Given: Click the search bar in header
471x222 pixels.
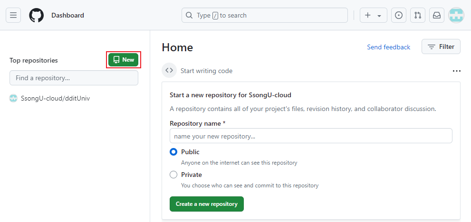Looking at the screenshot, I should (x=265, y=15).
